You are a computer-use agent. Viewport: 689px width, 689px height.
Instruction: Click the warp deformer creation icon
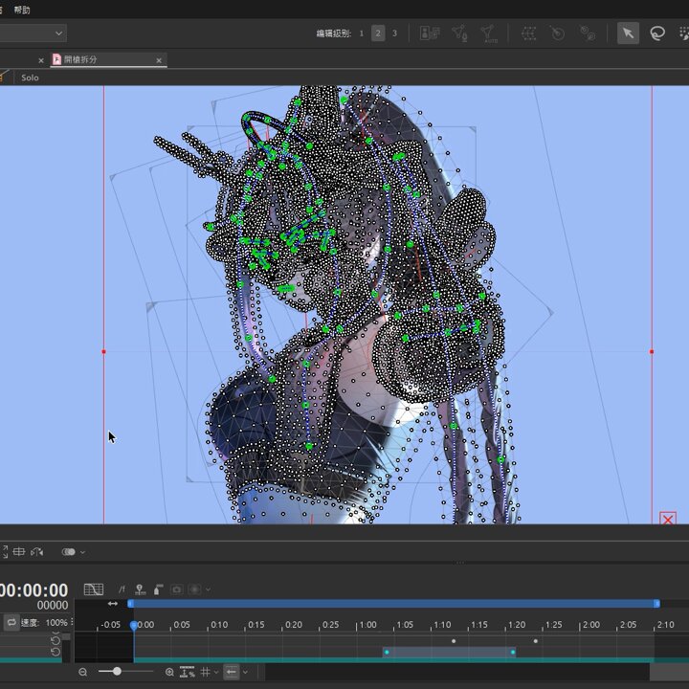tap(528, 33)
